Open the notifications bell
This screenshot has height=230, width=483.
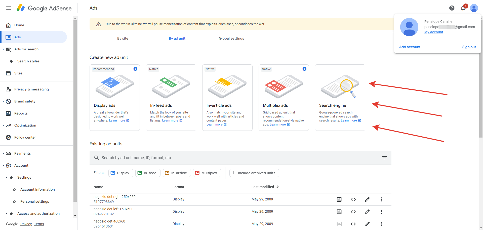click(463, 8)
